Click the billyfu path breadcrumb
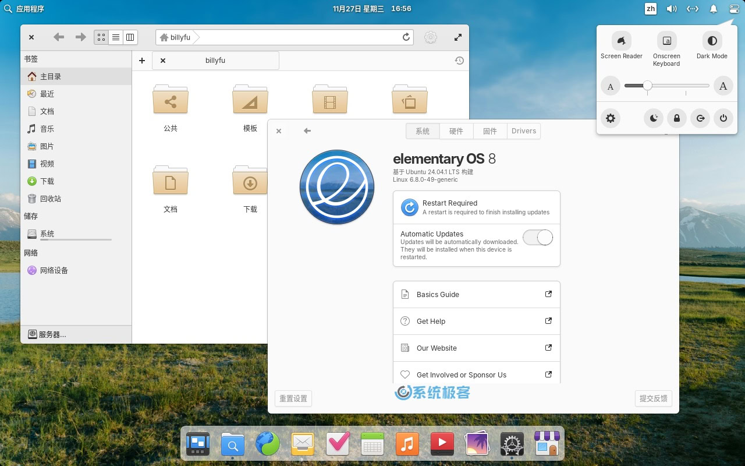 [x=176, y=37]
